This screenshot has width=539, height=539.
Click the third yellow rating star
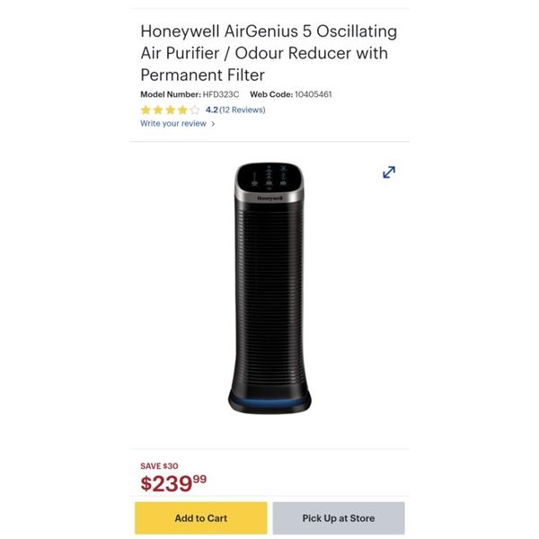click(171, 110)
